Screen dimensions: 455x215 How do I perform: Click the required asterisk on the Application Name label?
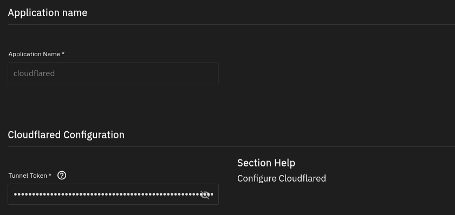tap(63, 54)
